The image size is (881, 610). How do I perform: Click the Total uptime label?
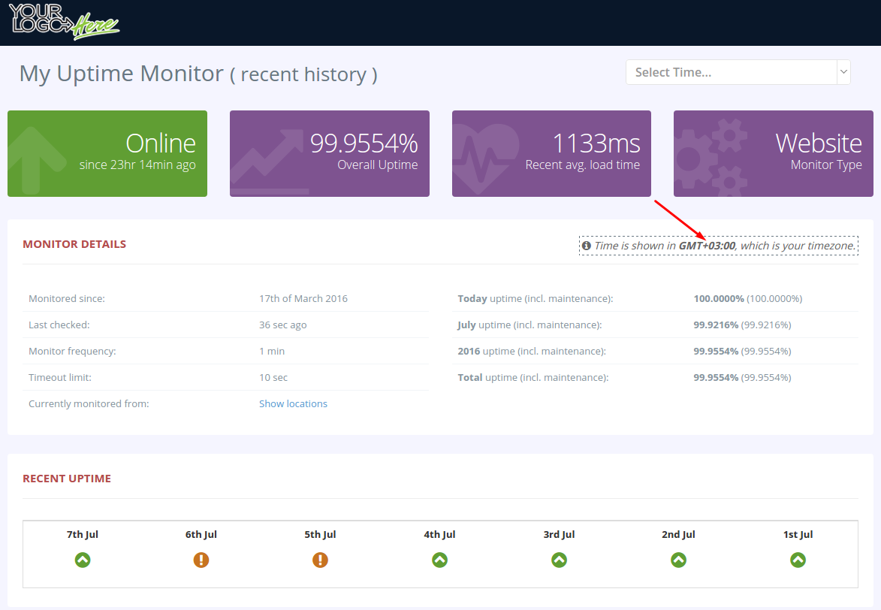(x=533, y=377)
